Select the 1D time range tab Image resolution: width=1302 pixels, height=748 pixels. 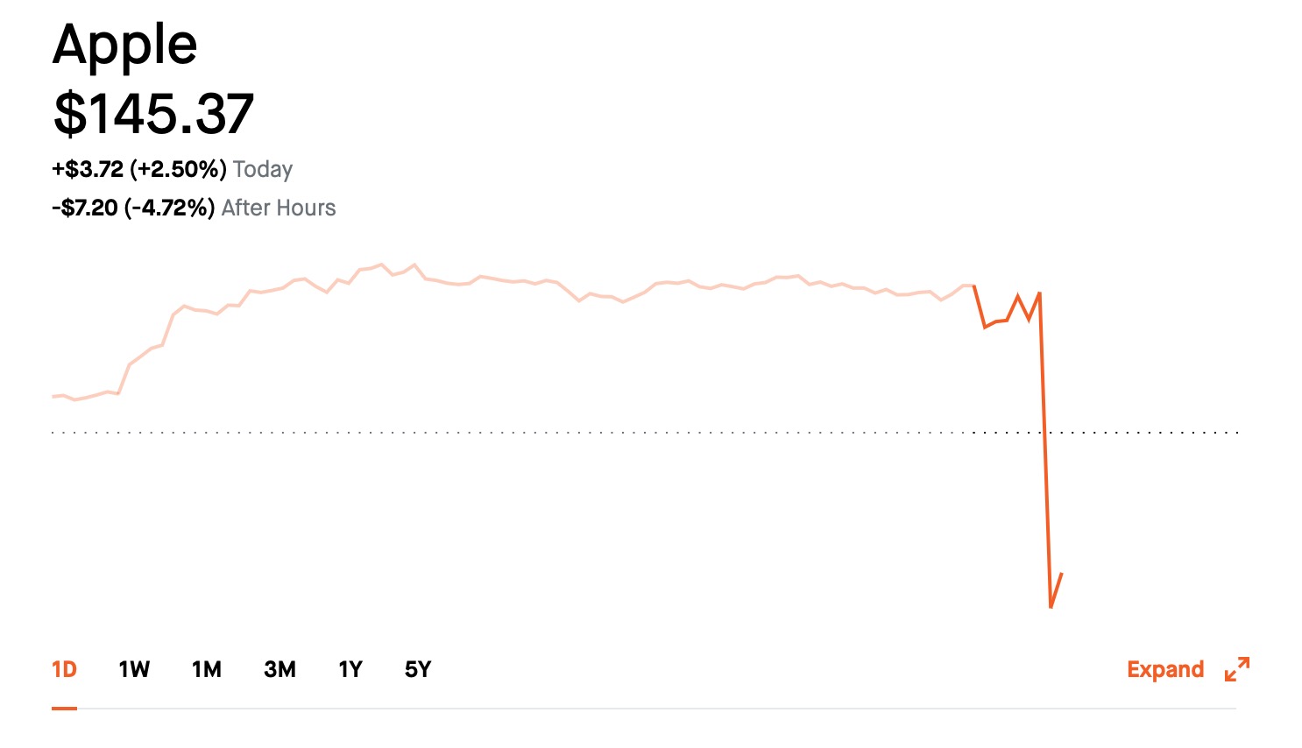pyautogui.click(x=64, y=670)
